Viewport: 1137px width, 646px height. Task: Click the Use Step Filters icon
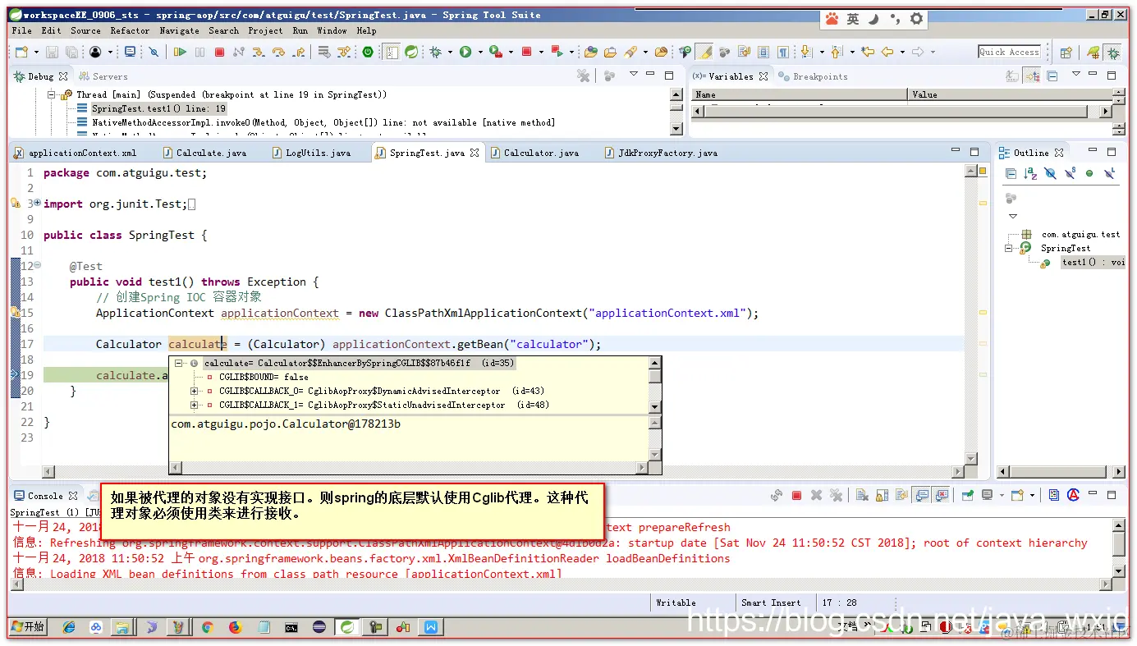344,52
